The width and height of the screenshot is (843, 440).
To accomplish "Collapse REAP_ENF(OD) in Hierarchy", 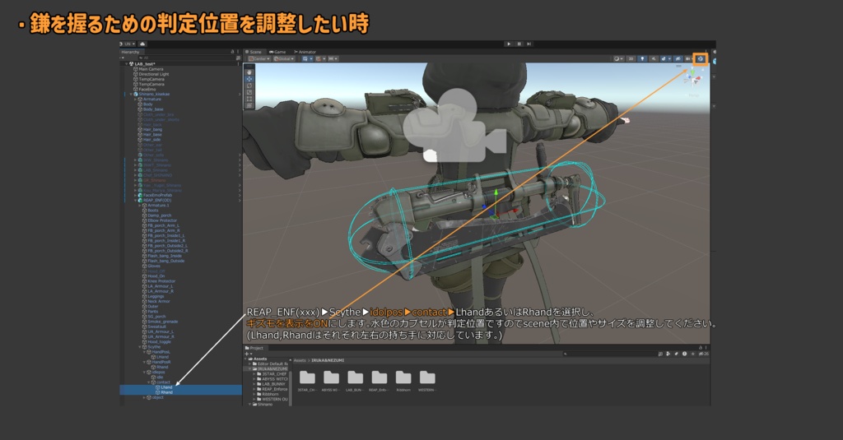I will [x=136, y=201].
